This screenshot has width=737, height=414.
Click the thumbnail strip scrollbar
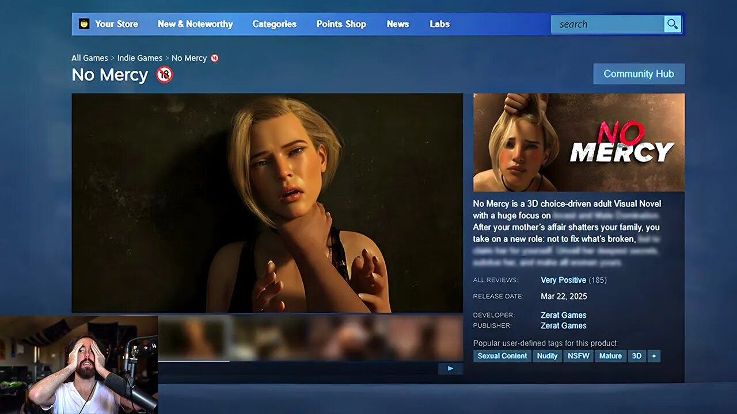coord(193,361)
